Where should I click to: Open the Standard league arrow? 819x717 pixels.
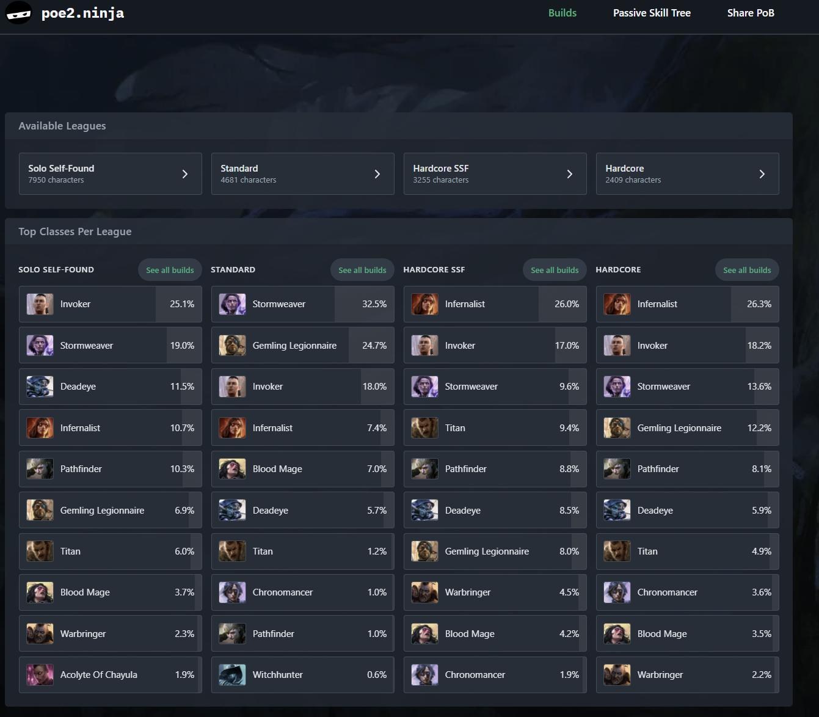[377, 174]
